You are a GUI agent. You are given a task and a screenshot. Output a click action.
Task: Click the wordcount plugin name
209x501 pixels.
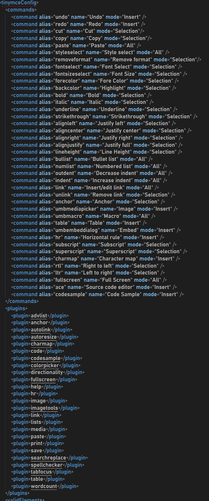coord(44,486)
